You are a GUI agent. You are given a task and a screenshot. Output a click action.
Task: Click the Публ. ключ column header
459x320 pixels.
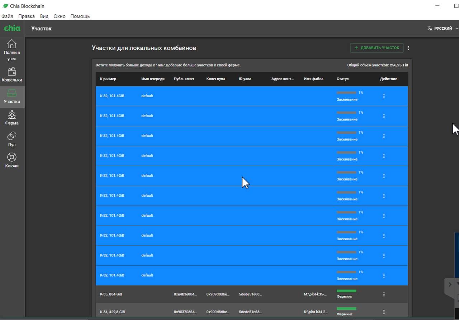tap(184, 79)
